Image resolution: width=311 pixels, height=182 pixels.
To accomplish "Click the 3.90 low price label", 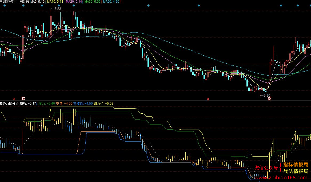I will click(267, 96).
